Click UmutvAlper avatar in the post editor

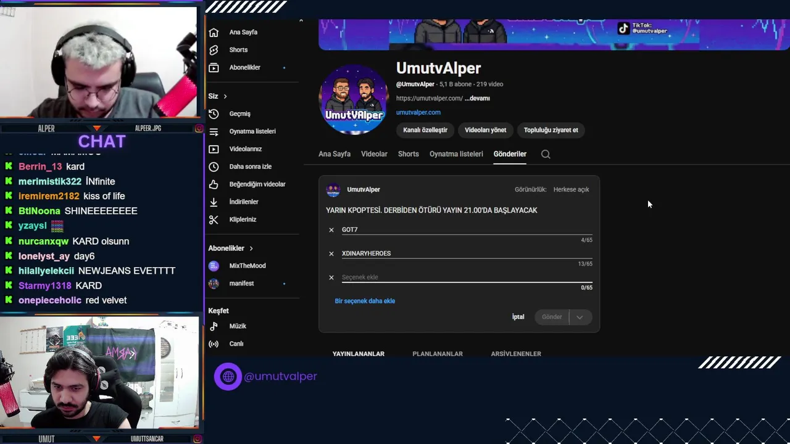point(333,189)
